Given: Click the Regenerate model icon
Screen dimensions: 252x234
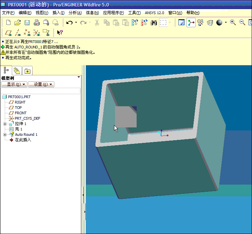Looking at the screenshot, I should coord(135,23).
